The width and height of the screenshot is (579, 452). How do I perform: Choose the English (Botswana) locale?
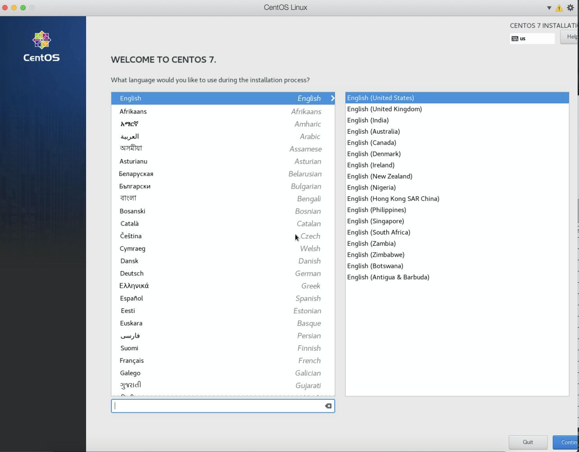pos(457,266)
